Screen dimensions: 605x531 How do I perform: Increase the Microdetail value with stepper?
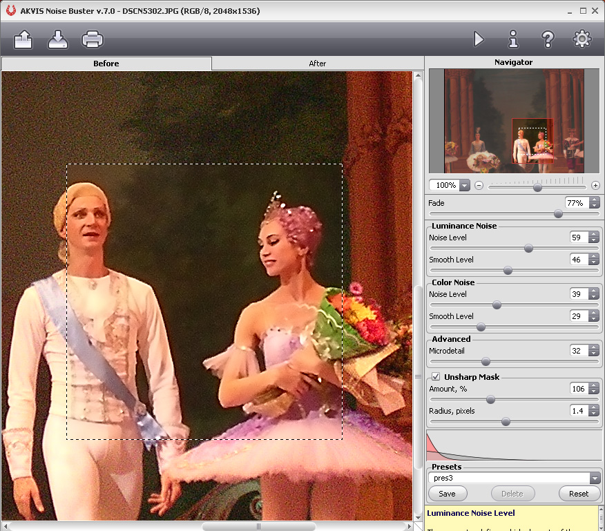[x=594, y=348]
